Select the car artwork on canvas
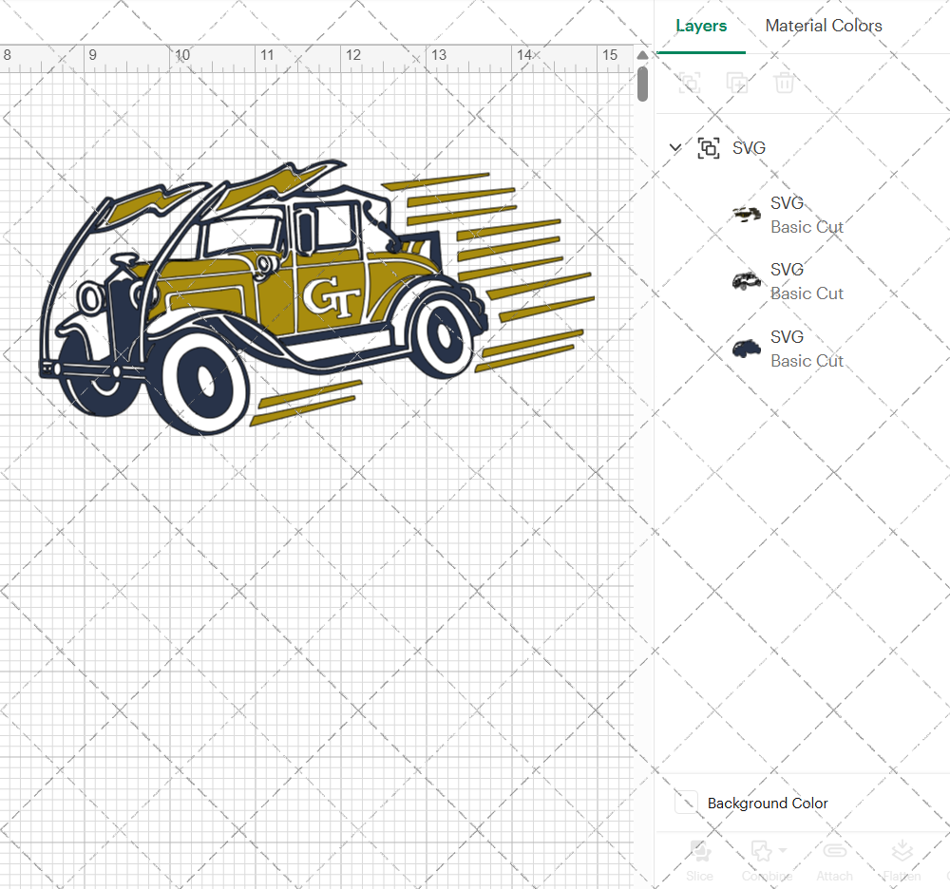The width and height of the screenshot is (950, 889). point(317,297)
